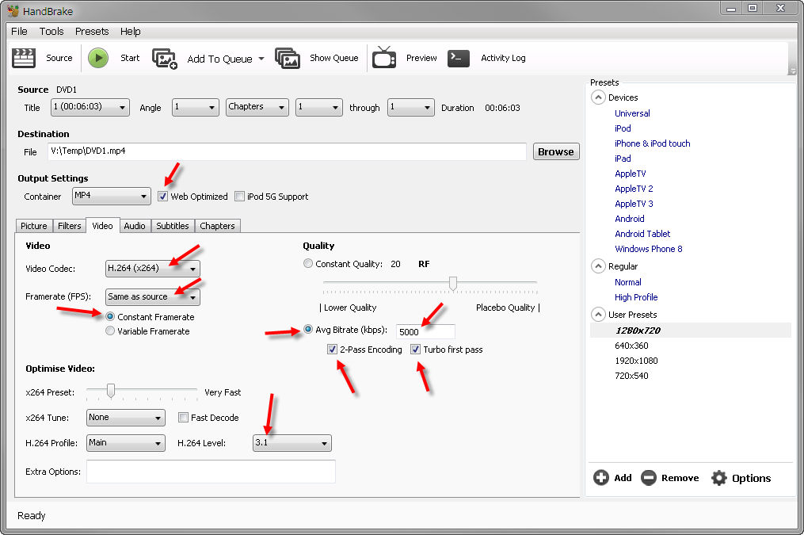Click the Avg Bitrate input field
804x535 pixels.
coord(425,332)
